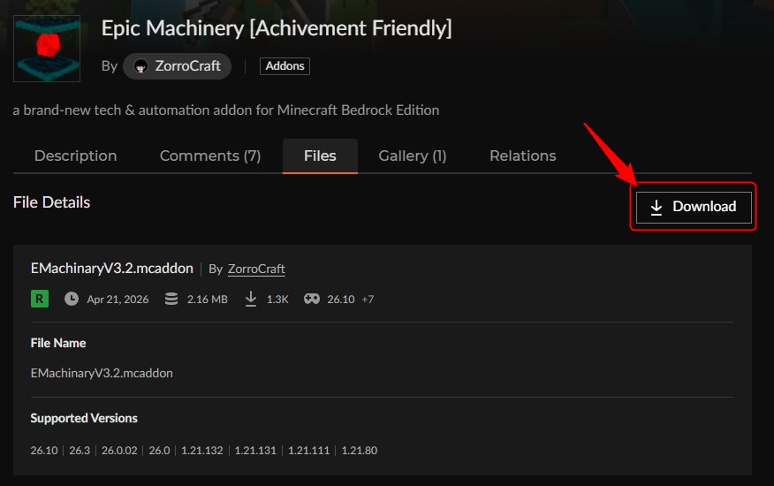
Task: Click the green R release badge
Action: click(40, 299)
